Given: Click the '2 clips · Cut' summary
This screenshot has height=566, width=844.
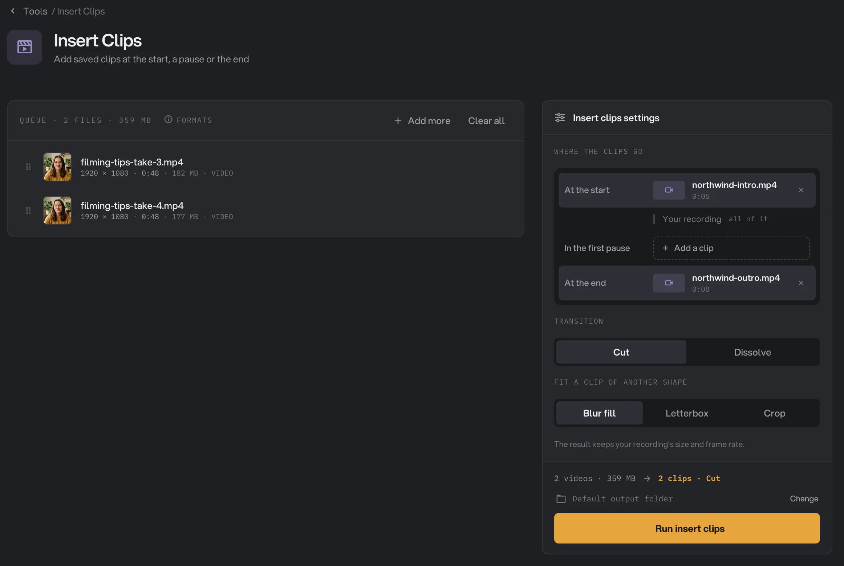Looking at the screenshot, I should [x=689, y=479].
